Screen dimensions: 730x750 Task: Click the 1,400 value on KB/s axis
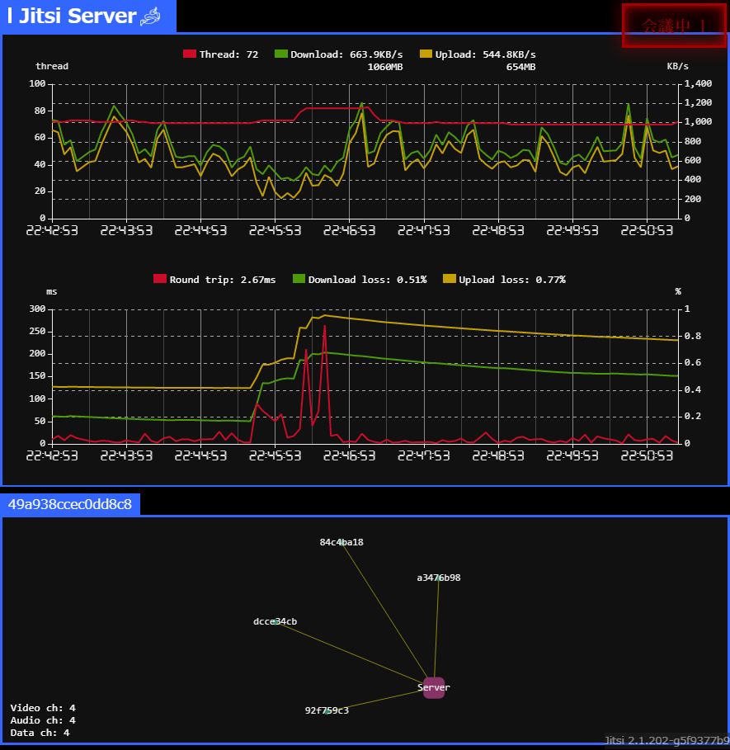pyautogui.click(x=698, y=83)
